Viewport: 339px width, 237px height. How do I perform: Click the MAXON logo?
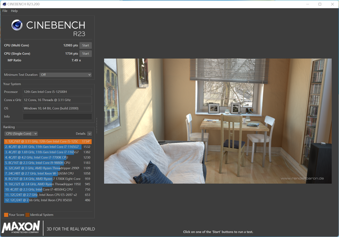click(21, 227)
